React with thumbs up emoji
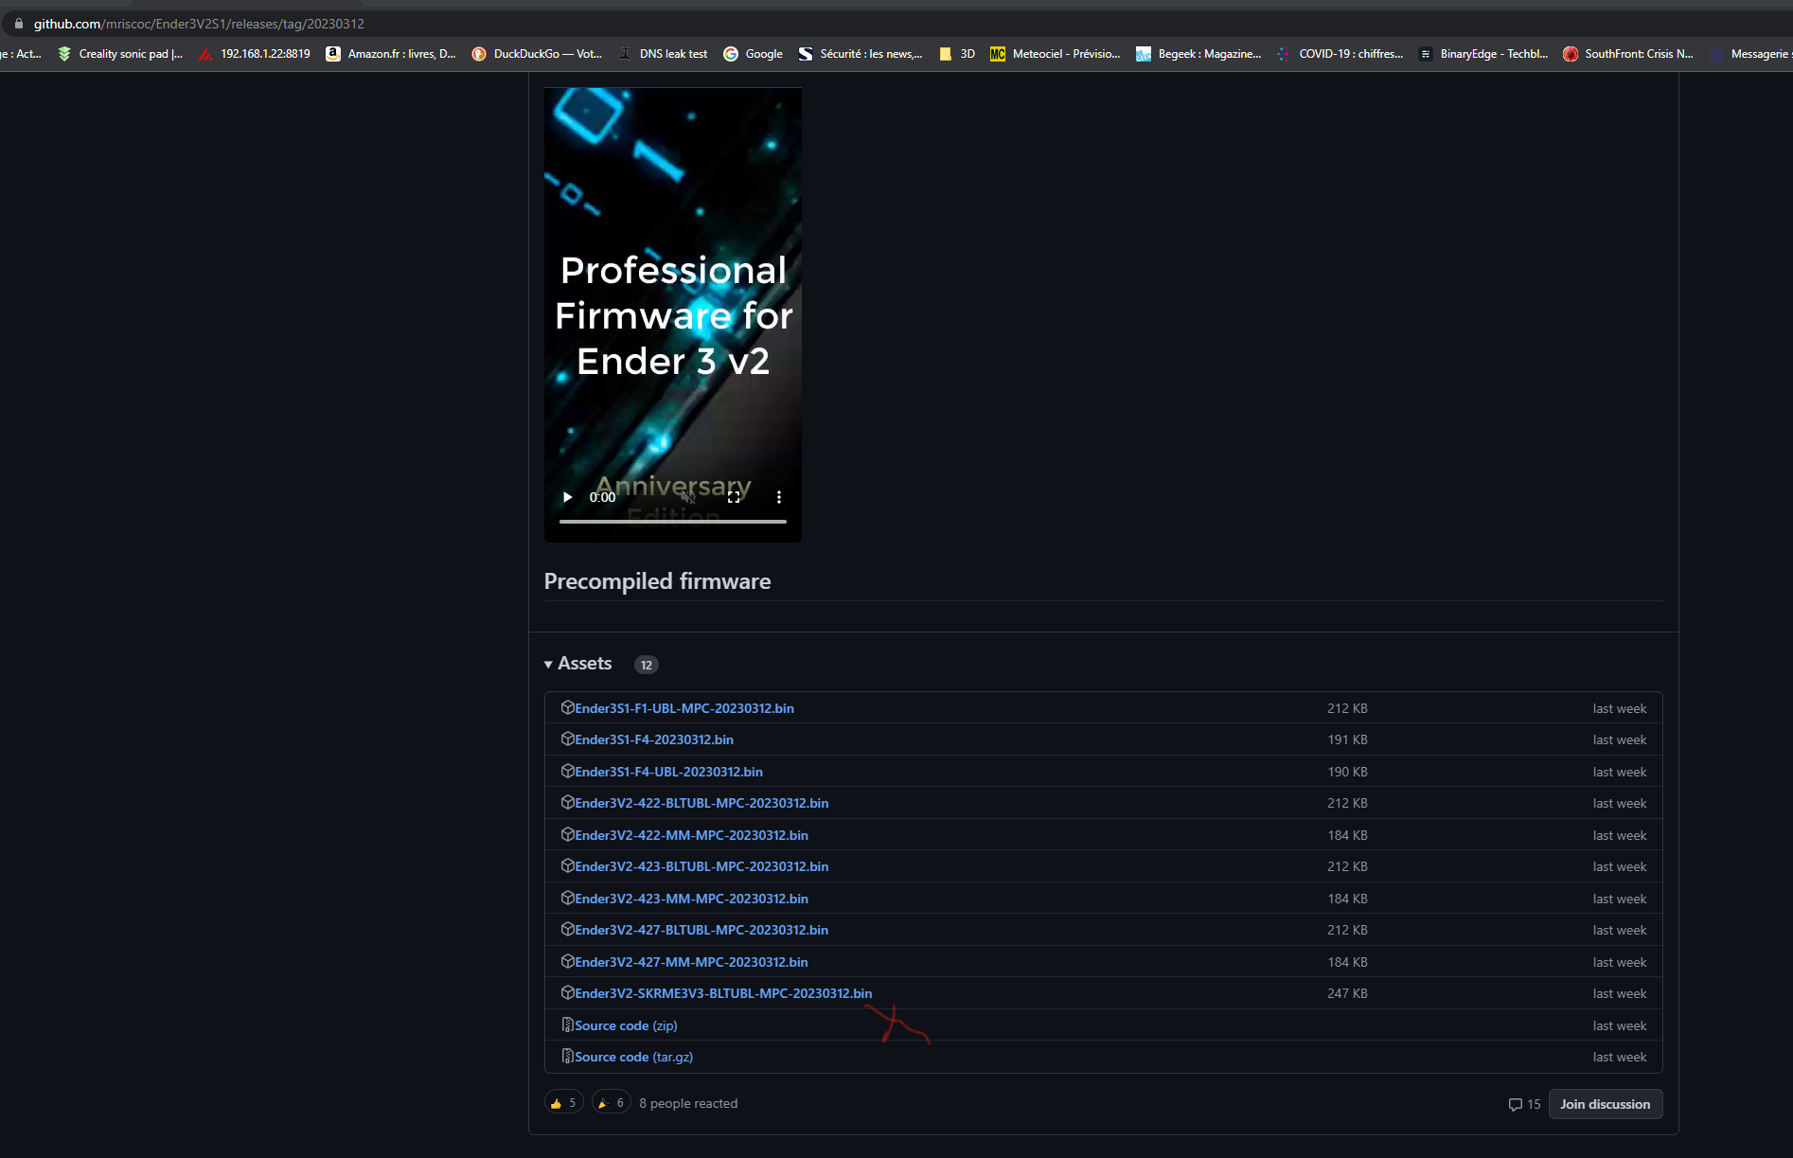The height and width of the screenshot is (1158, 1793). (563, 1103)
